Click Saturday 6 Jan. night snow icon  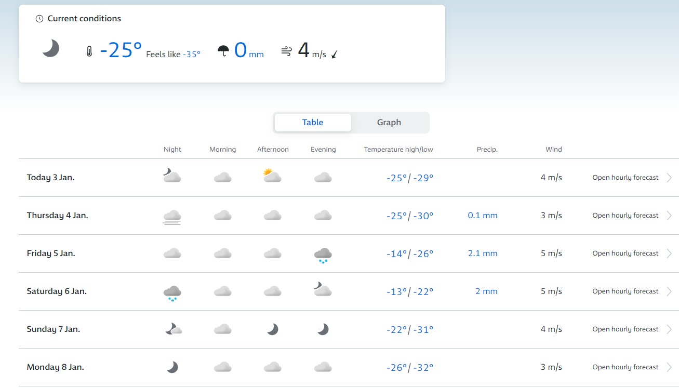[171, 293]
